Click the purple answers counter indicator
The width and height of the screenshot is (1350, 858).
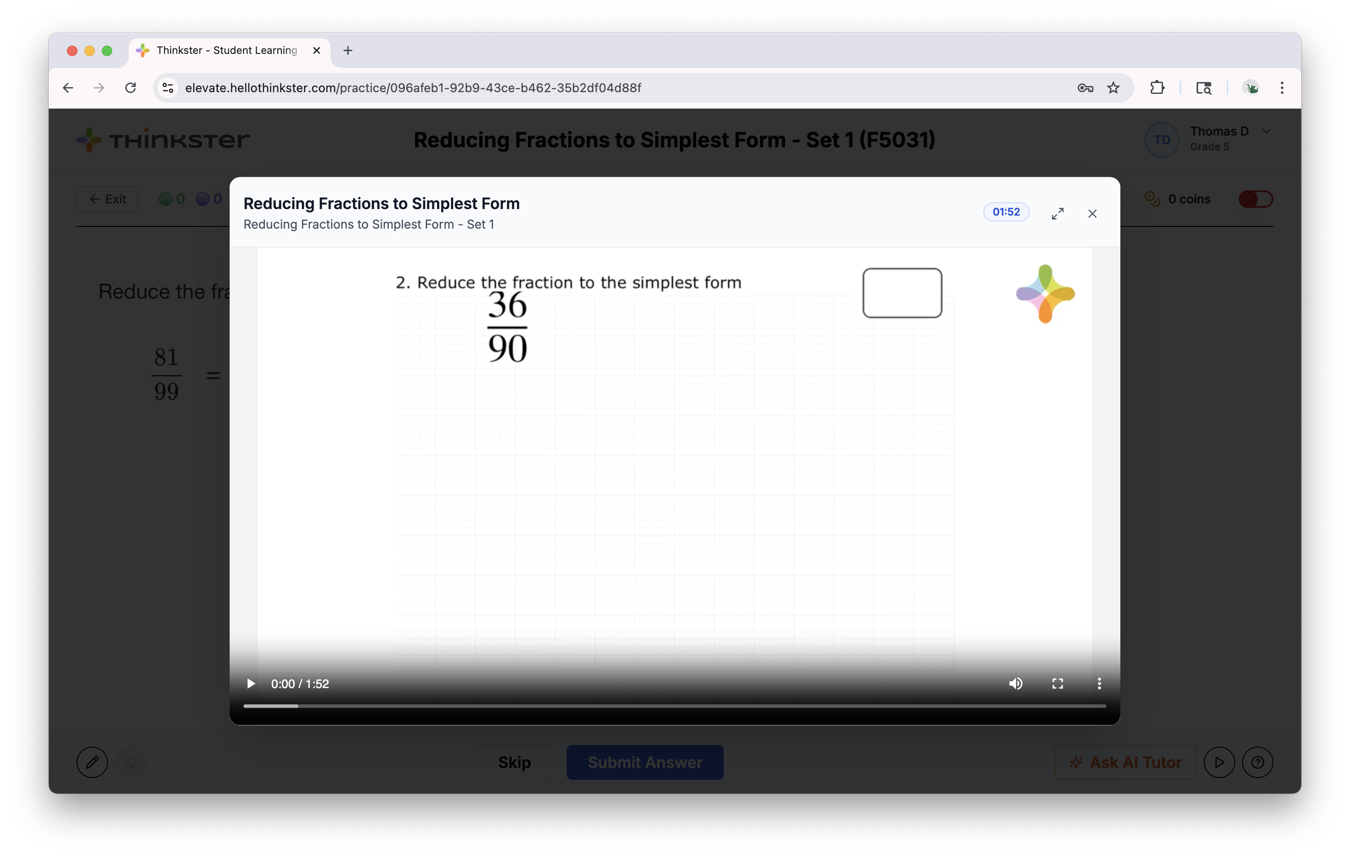coord(203,198)
